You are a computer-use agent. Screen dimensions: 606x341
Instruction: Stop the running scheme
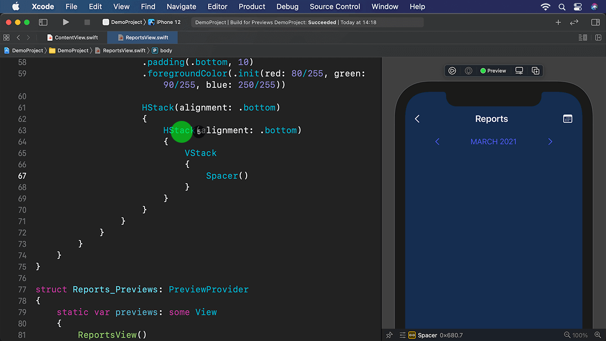point(87,22)
